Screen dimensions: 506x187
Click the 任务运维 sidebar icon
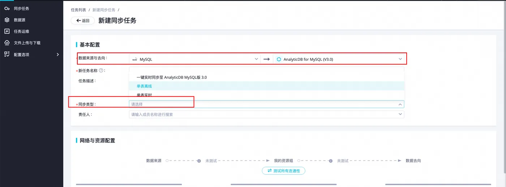(x=7, y=31)
